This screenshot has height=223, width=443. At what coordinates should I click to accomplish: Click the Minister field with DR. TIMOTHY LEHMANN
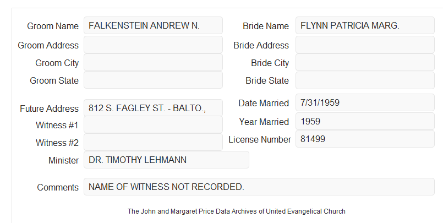tap(166, 160)
